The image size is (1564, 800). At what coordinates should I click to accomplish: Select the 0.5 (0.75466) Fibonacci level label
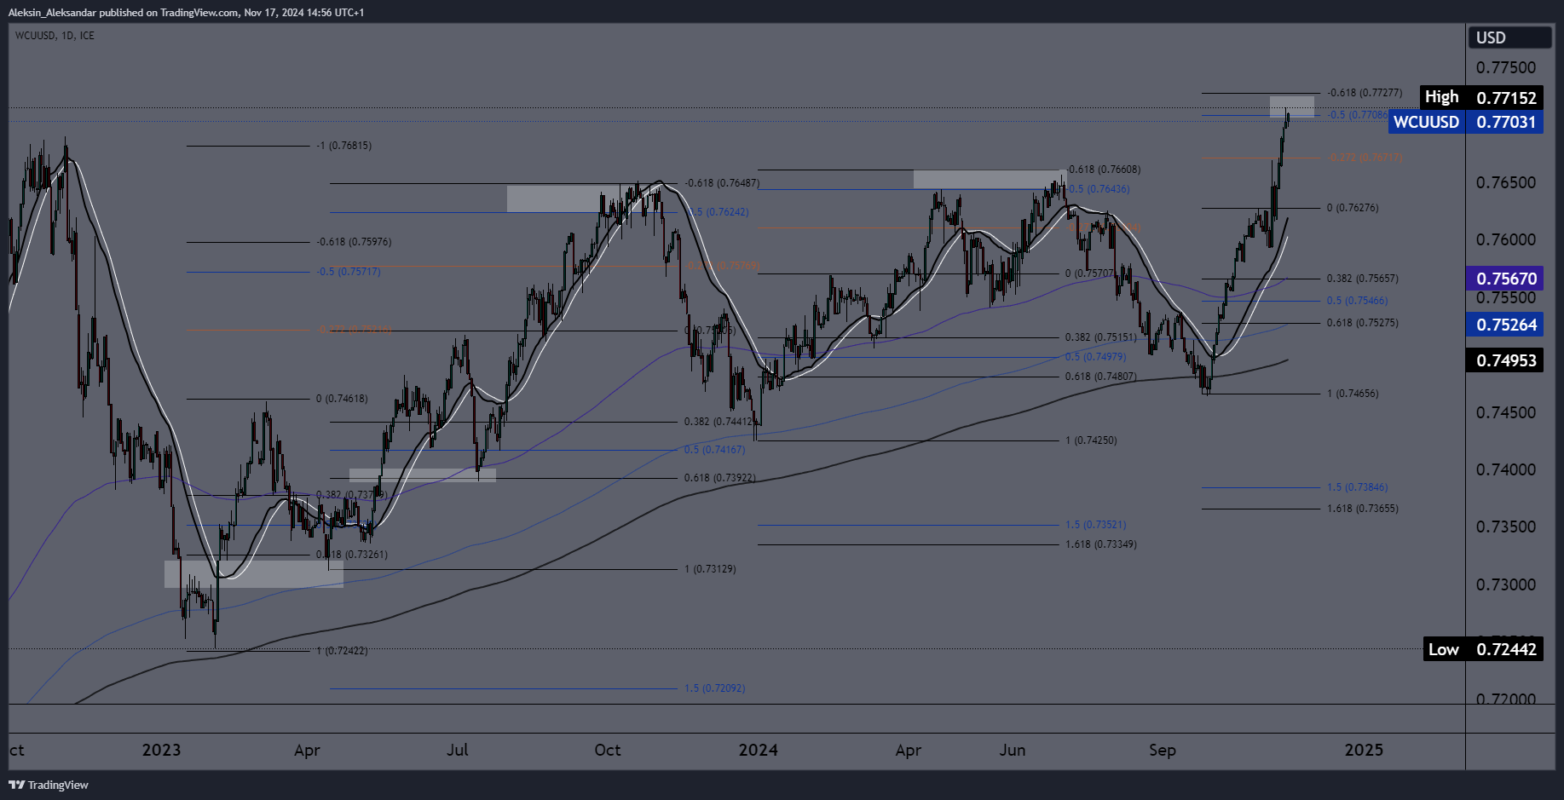(x=1357, y=301)
